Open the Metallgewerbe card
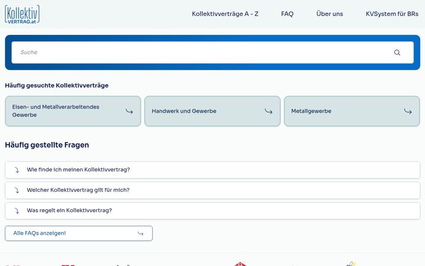The width and height of the screenshot is (425, 266). click(x=352, y=111)
